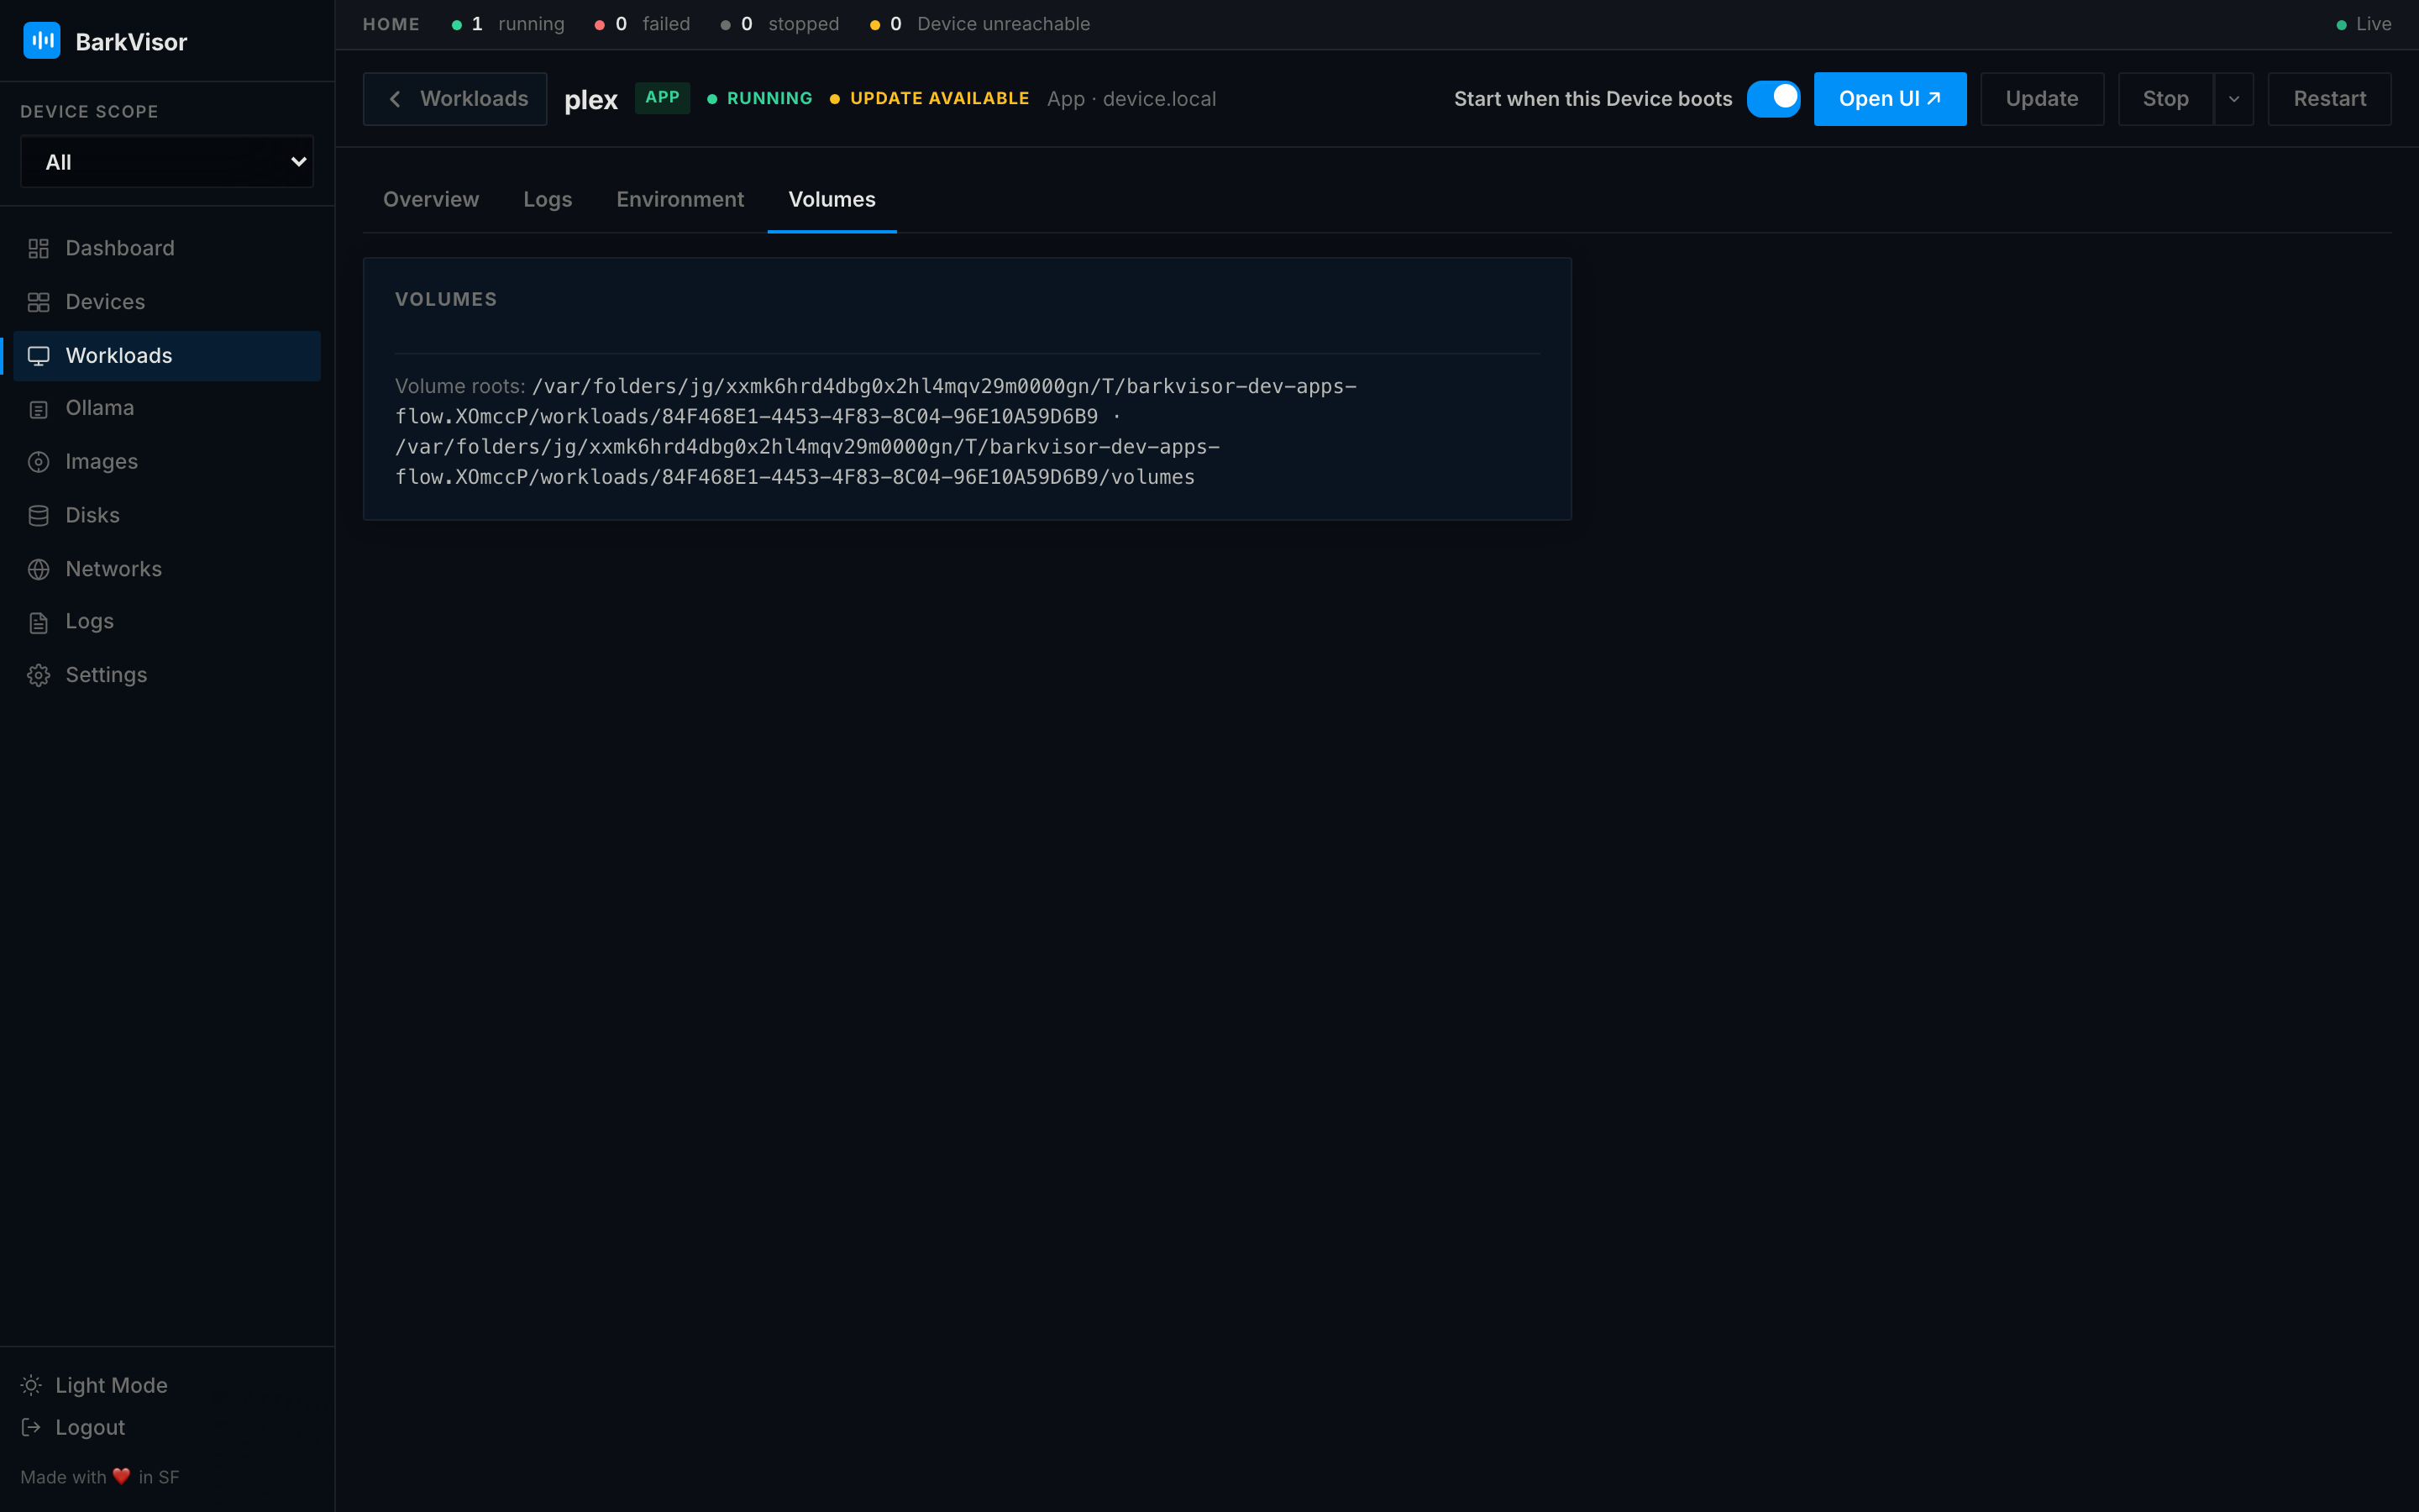2419x1512 pixels.
Task: Click the Update button
Action: click(x=2041, y=99)
